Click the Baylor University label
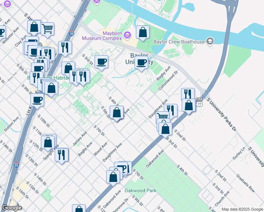Image resolution: width=264 pixels, height=212 pixels. pos(139,59)
